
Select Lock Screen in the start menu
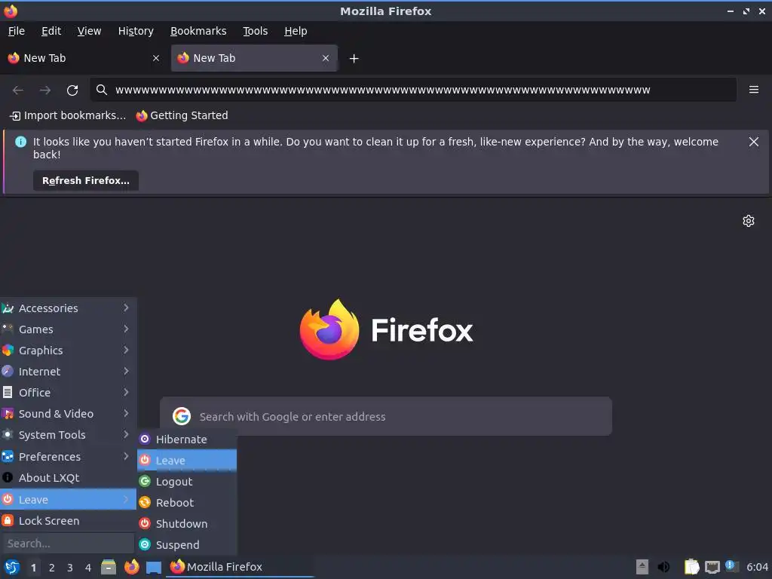[68, 521]
